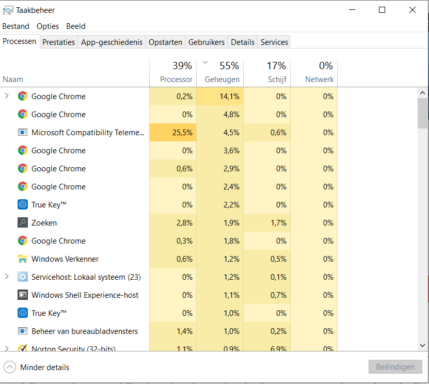The width and height of the screenshot is (429, 384).
Task: Click the Beheer van bureaubladvensters icon
Action: pyautogui.click(x=22, y=331)
